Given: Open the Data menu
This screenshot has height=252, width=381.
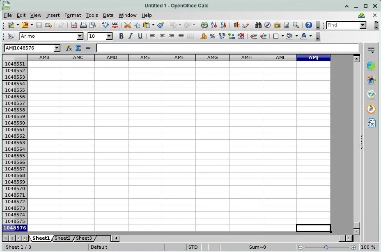Looking at the screenshot, I should click(108, 15).
